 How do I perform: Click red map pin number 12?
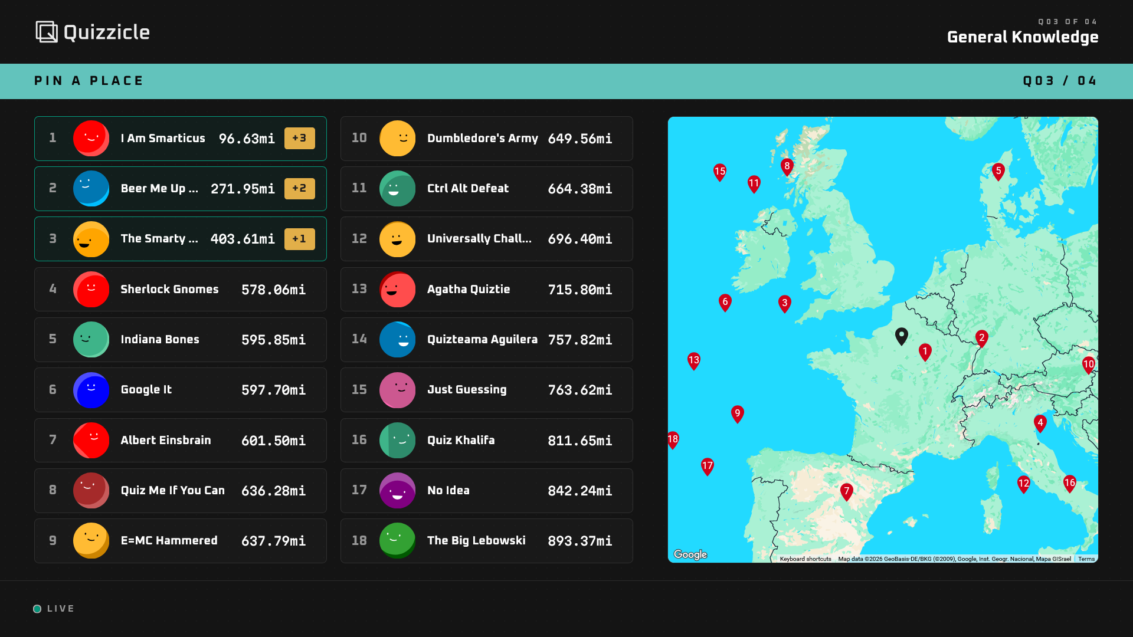[1024, 484]
